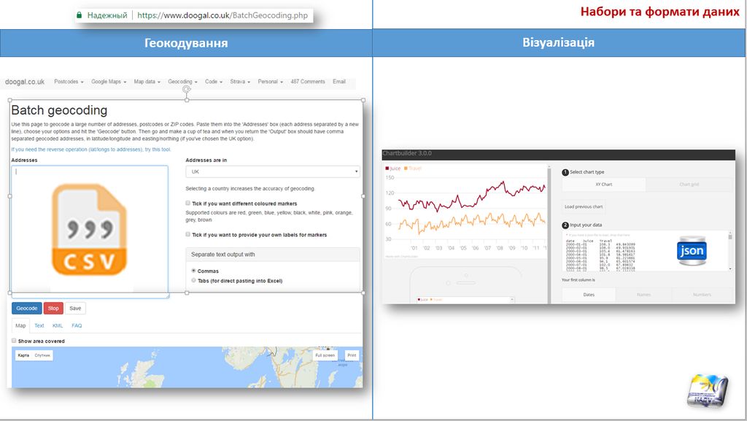Select the Chart grid type tab
This screenshot has width=747, height=421.
689,185
